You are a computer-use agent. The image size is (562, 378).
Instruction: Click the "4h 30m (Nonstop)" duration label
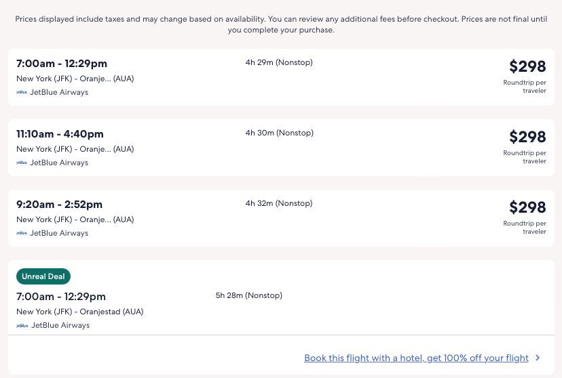[279, 133]
